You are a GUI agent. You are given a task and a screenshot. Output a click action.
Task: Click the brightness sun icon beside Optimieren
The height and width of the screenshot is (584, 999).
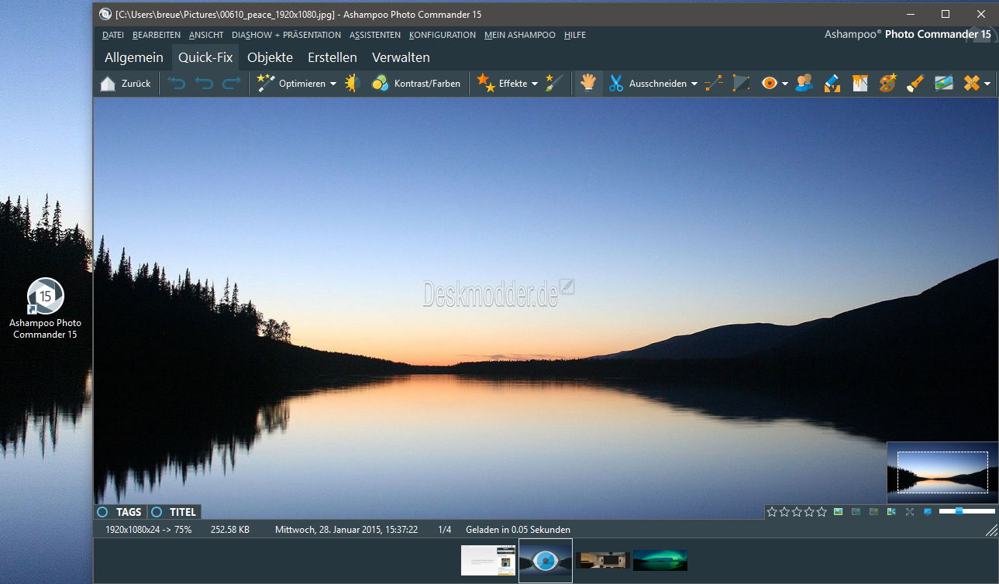(x=353, y=83)
